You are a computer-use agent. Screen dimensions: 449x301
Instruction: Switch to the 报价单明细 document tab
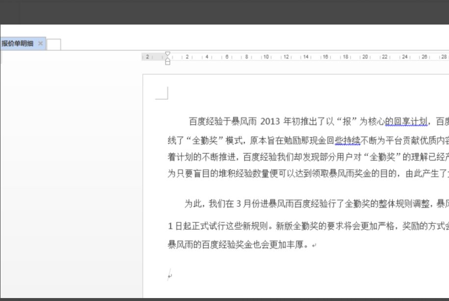[x=20, y=43]
